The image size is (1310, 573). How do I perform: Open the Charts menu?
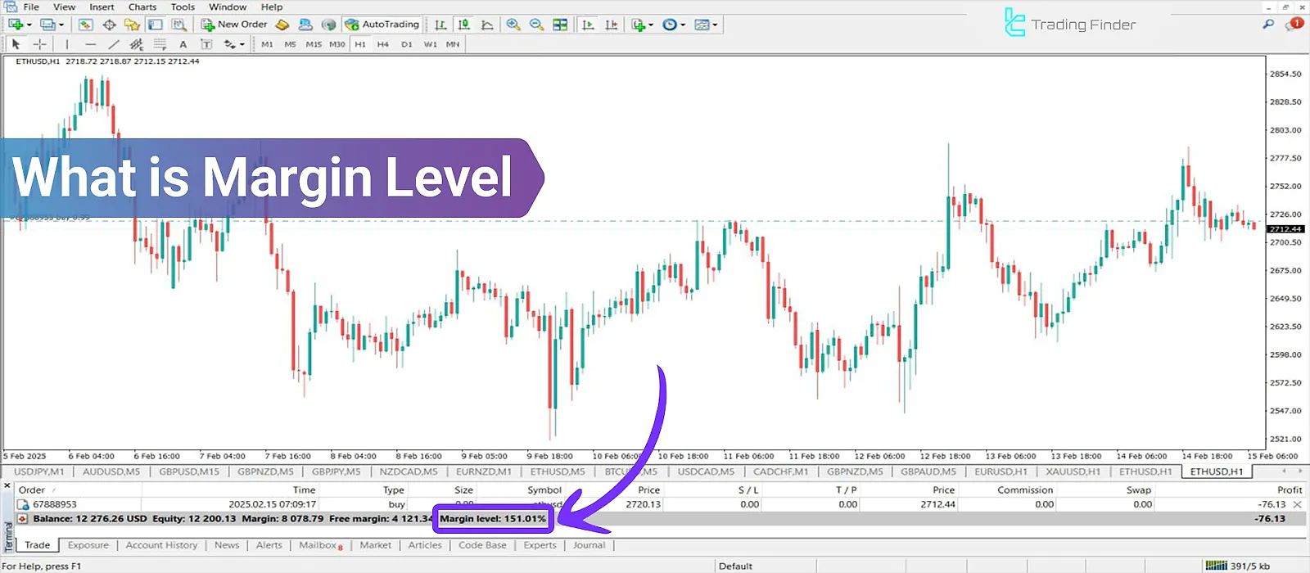click(142, 7)
